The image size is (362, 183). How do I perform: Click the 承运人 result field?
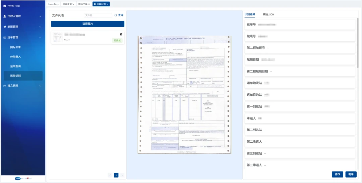tap(300, 118)
